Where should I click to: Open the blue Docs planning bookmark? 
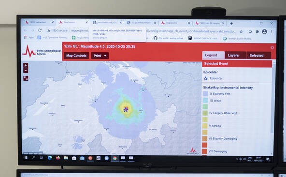52,37
